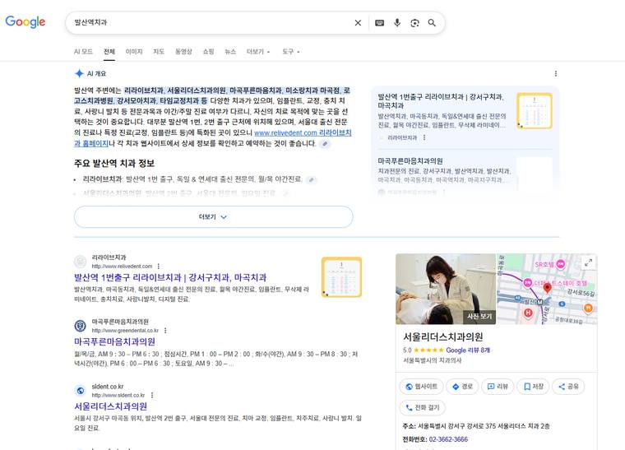Click the red location pin on the map

click(547, 288)
